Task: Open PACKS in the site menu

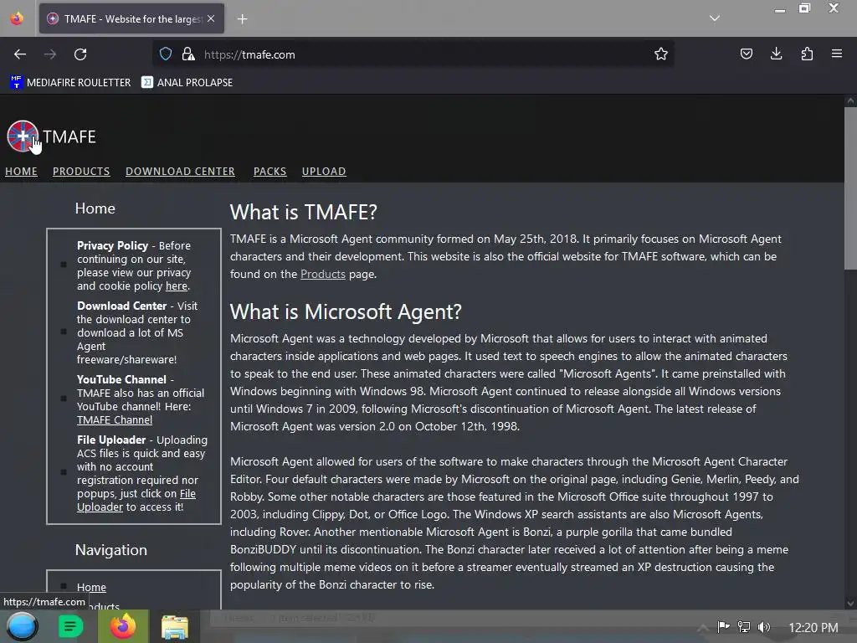Action: click(270, 171)
